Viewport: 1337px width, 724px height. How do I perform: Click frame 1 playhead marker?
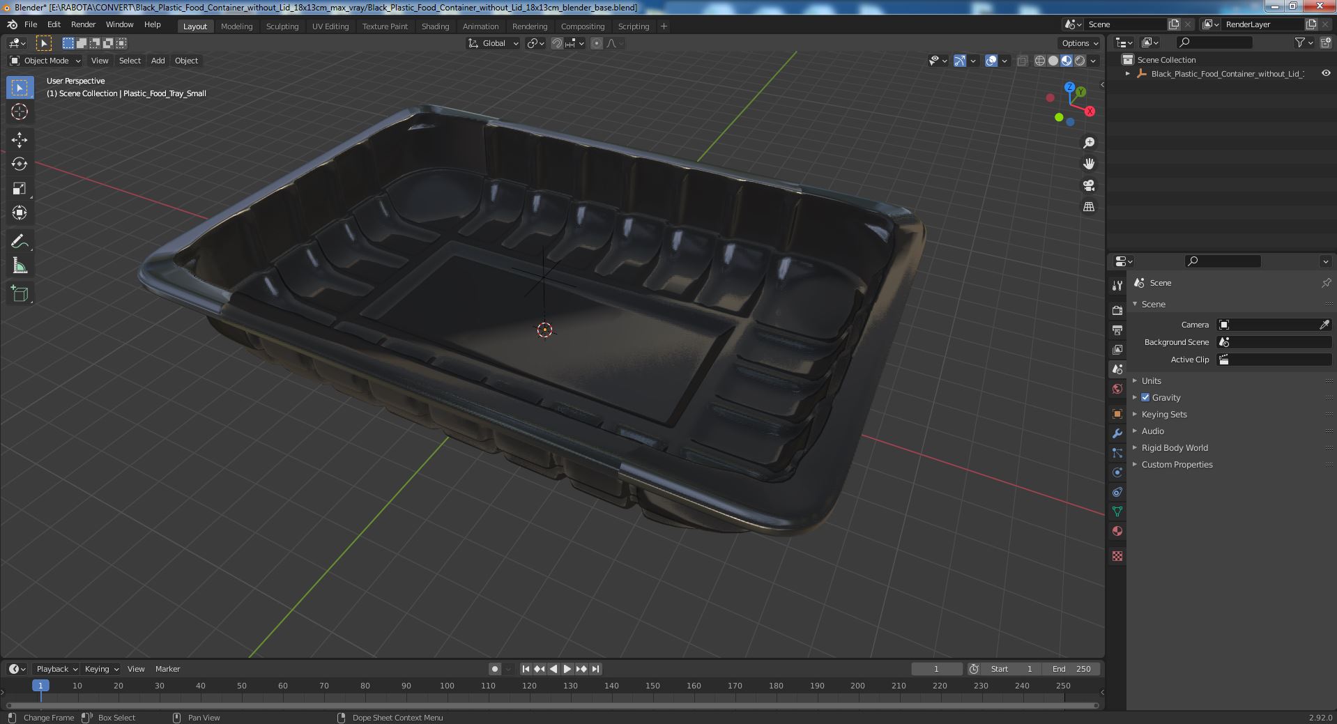tap(40, 686)
